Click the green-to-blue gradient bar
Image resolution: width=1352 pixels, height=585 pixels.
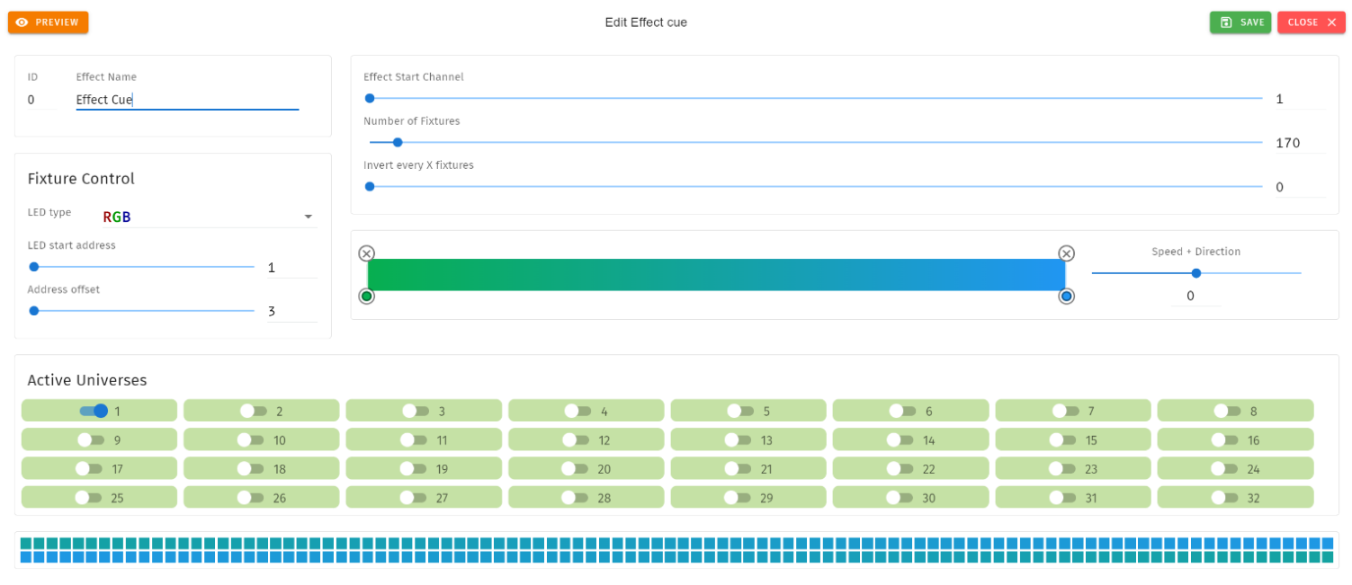click(716, 275)
